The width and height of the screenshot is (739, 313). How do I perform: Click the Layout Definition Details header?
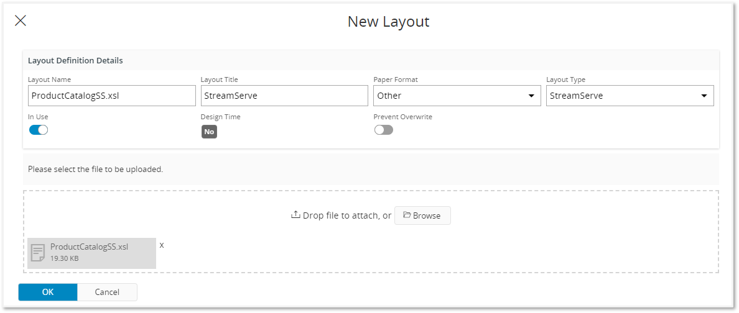click(x=75, y=61)
